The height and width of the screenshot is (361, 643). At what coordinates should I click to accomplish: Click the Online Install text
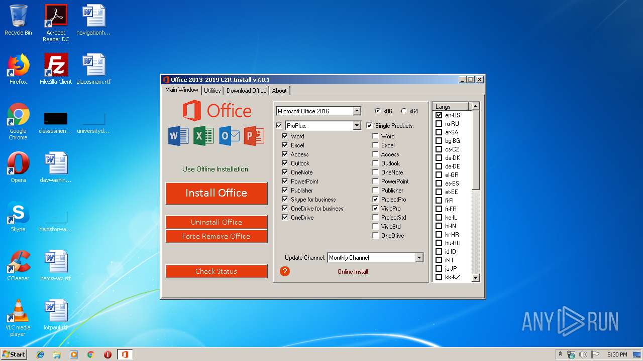point(353,272)
